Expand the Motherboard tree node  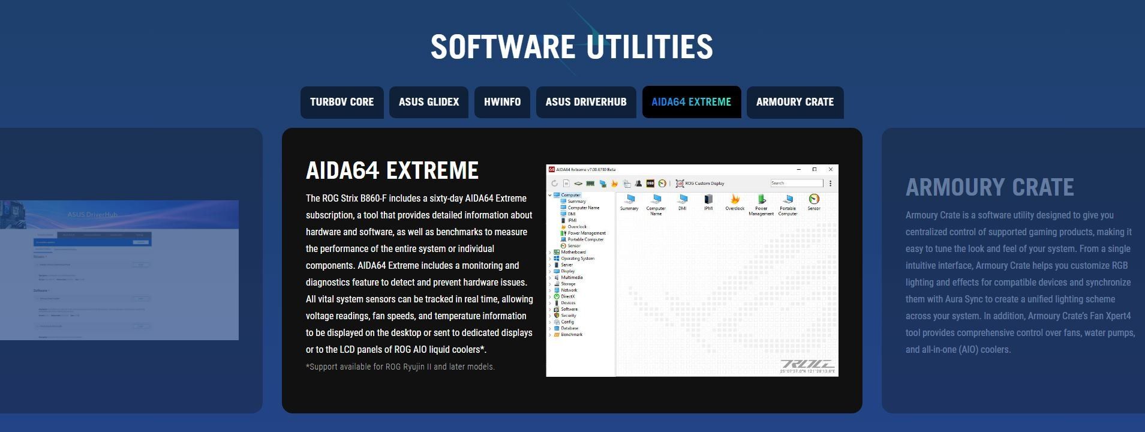(550, 252)
